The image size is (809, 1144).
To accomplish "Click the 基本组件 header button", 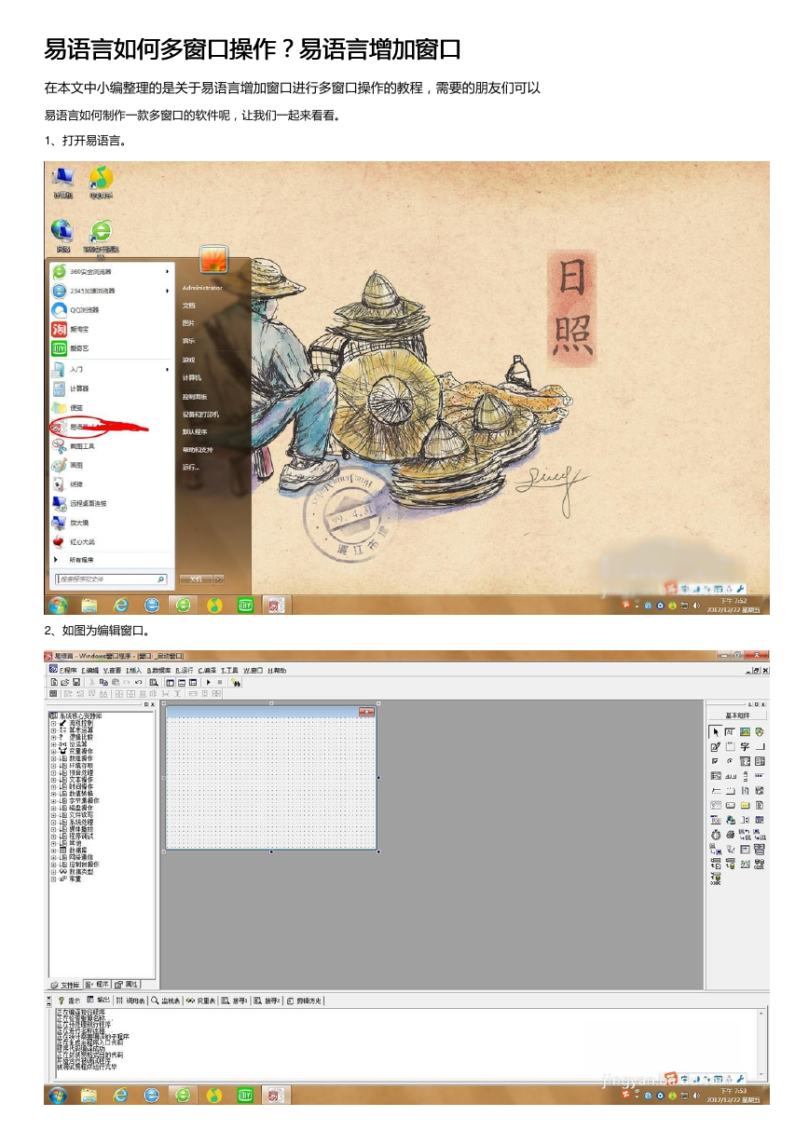I will point(737,715).
